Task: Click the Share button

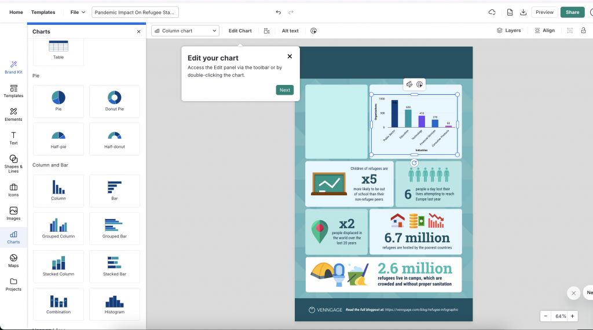Action: [x=572, y=12]
